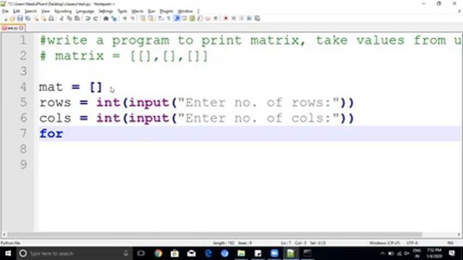This screenshot has width=463, height=260.
Task: Click the Cut toolbar icon
Action: tap(61, 18)
